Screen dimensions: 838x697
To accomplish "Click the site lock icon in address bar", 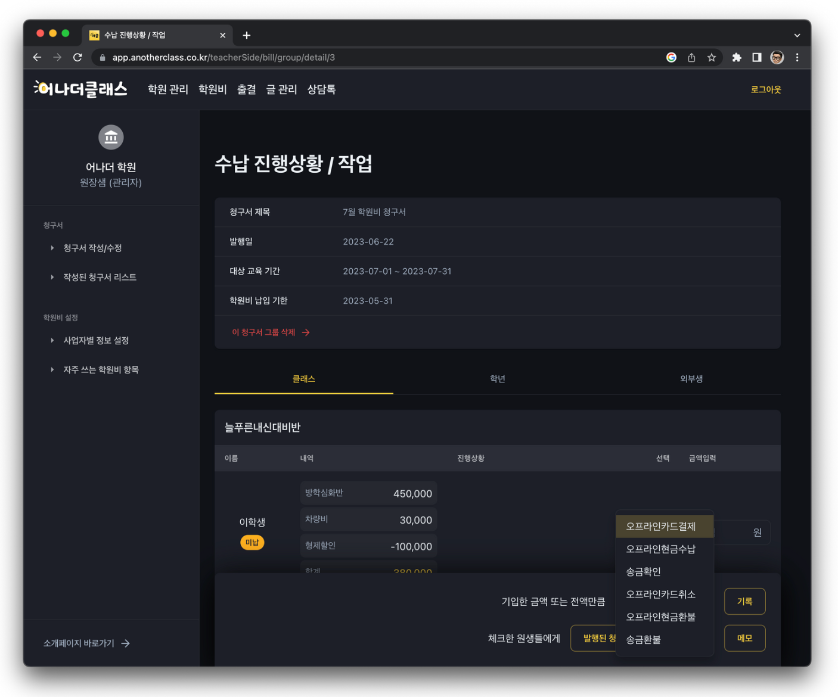I will tap(103, 57).
